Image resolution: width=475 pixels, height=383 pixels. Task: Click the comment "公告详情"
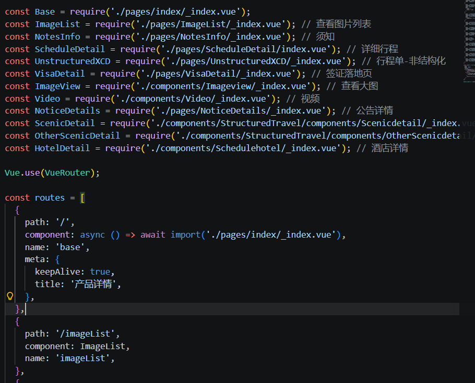click(x=375, y=110)
